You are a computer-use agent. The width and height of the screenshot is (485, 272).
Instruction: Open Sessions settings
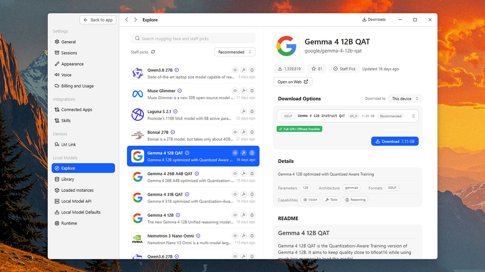83,53
